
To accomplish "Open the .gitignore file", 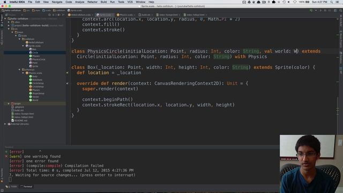I will [x=18, y=107].
